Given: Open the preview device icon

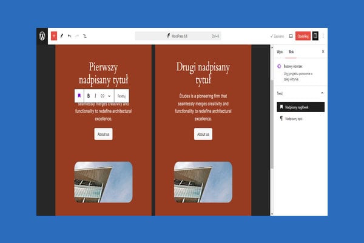Looking at the screenshot, I should click(291, 36).
